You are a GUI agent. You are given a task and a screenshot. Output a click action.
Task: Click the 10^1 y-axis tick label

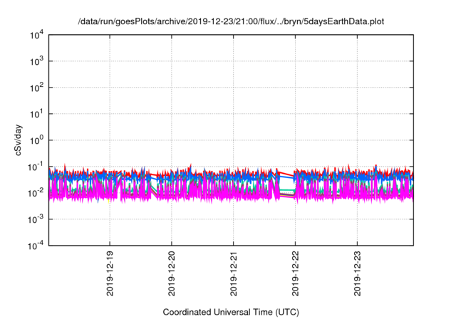pos(36,114)
